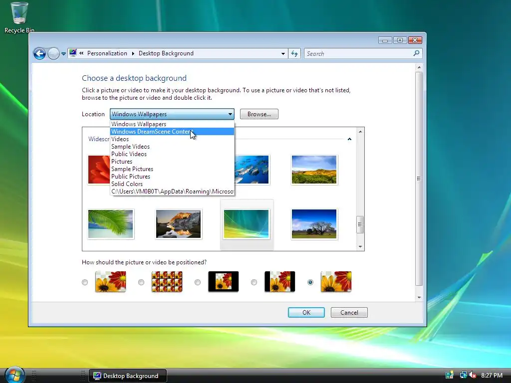511x383 pixels.
Task: Click the wallpaper list scrollbar thumb
Action: pos(360,224)
